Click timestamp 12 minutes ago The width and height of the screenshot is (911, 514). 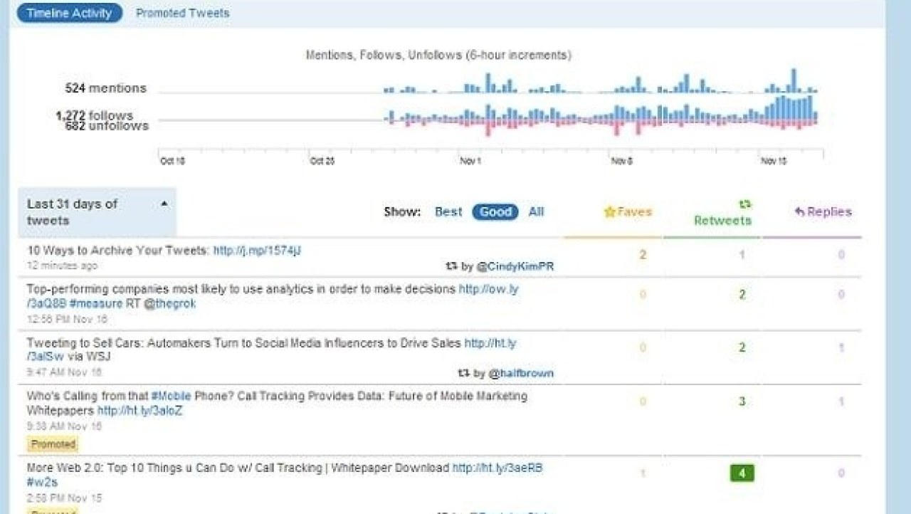pos(63,266)
